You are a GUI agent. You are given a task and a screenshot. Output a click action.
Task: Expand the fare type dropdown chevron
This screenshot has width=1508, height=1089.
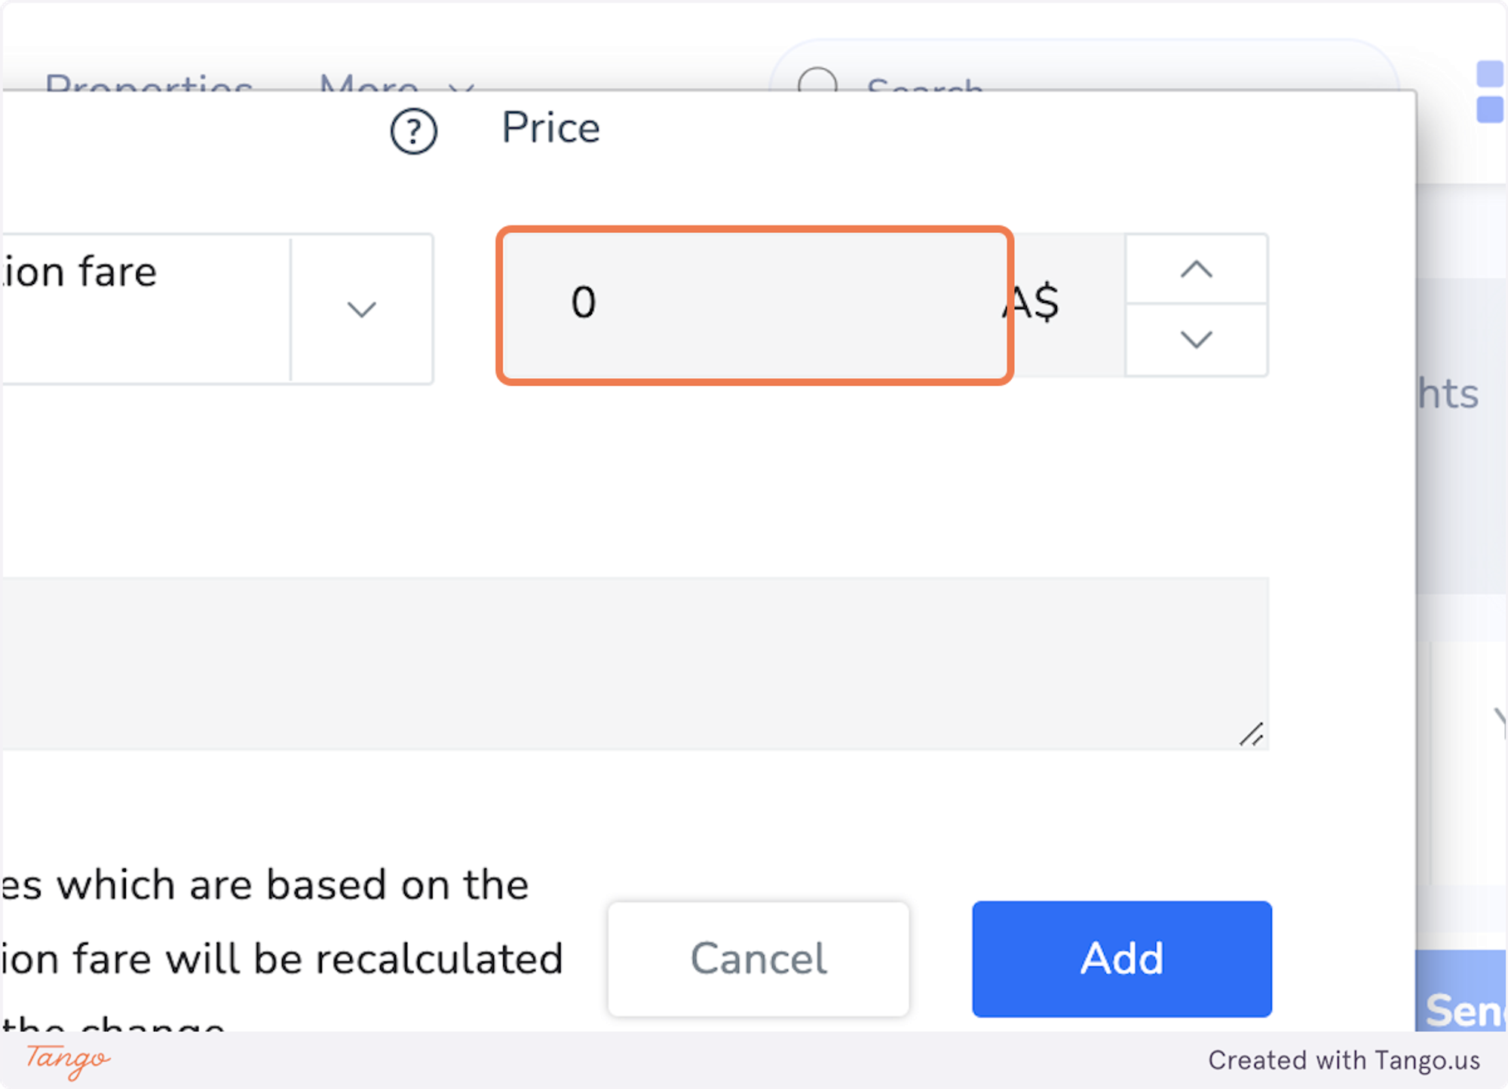[x=361, y=309]
